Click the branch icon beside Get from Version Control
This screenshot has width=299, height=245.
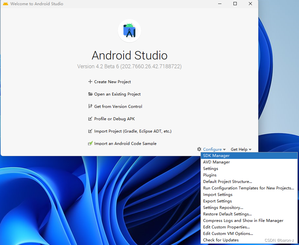90,106
